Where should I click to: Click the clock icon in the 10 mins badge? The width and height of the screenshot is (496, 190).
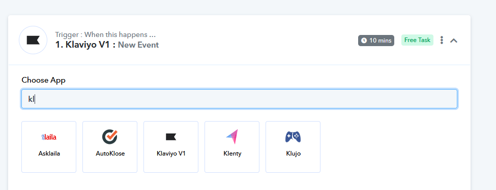[364, 41]
